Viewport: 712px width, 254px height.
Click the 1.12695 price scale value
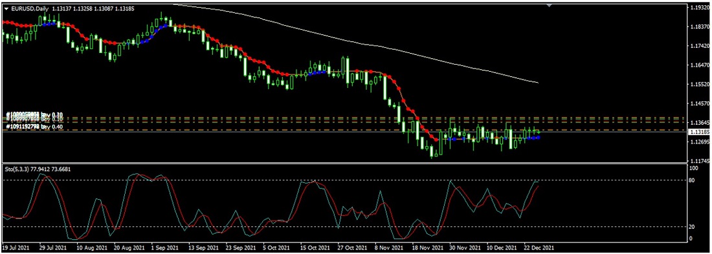(x=700, y=142)
